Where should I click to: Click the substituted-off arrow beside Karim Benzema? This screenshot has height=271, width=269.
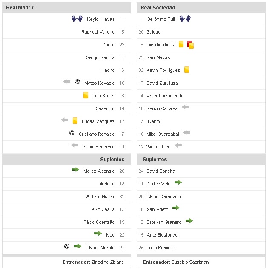(75, 146)
